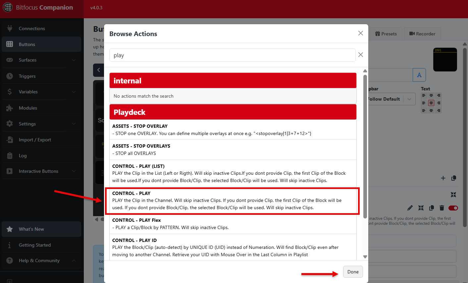Expand the Settings sidebar section

pos(41,124)
